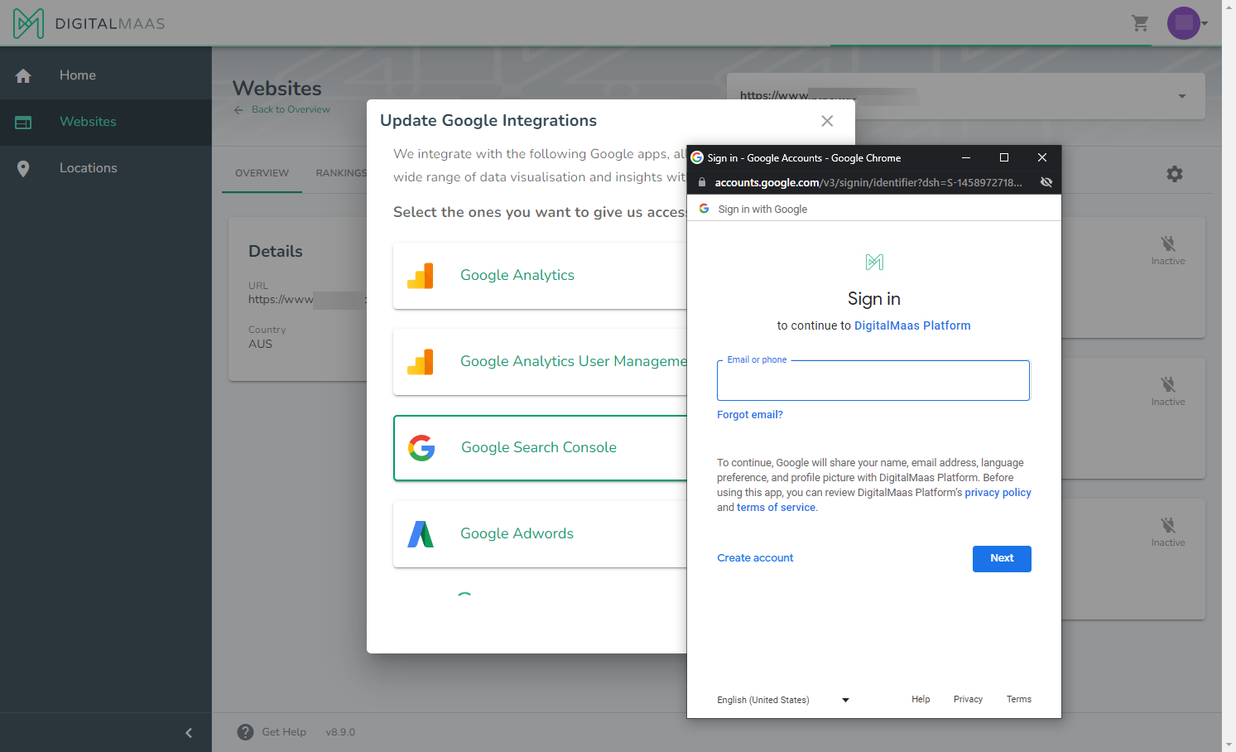Open the privacy policy link
Image resolution: width=1236 pixels, height=752 pixels.
[998, 493]
